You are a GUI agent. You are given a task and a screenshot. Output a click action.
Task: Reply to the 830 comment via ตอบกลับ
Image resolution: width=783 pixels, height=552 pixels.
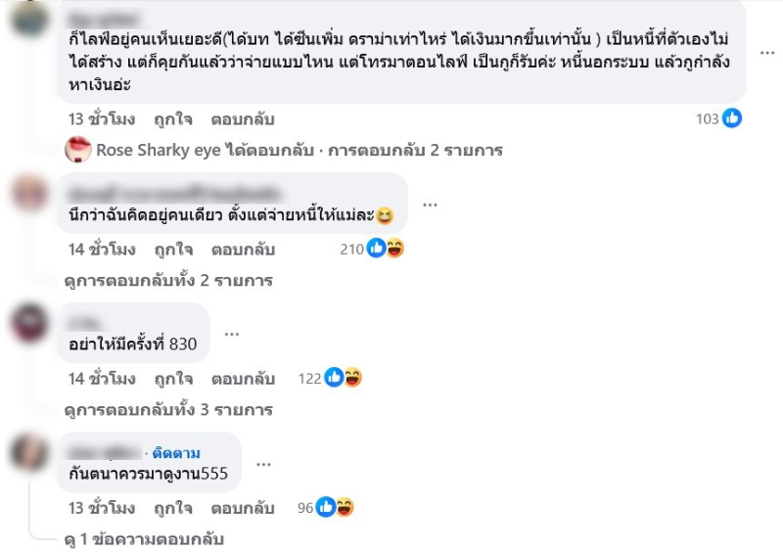[x=243, y=378]
